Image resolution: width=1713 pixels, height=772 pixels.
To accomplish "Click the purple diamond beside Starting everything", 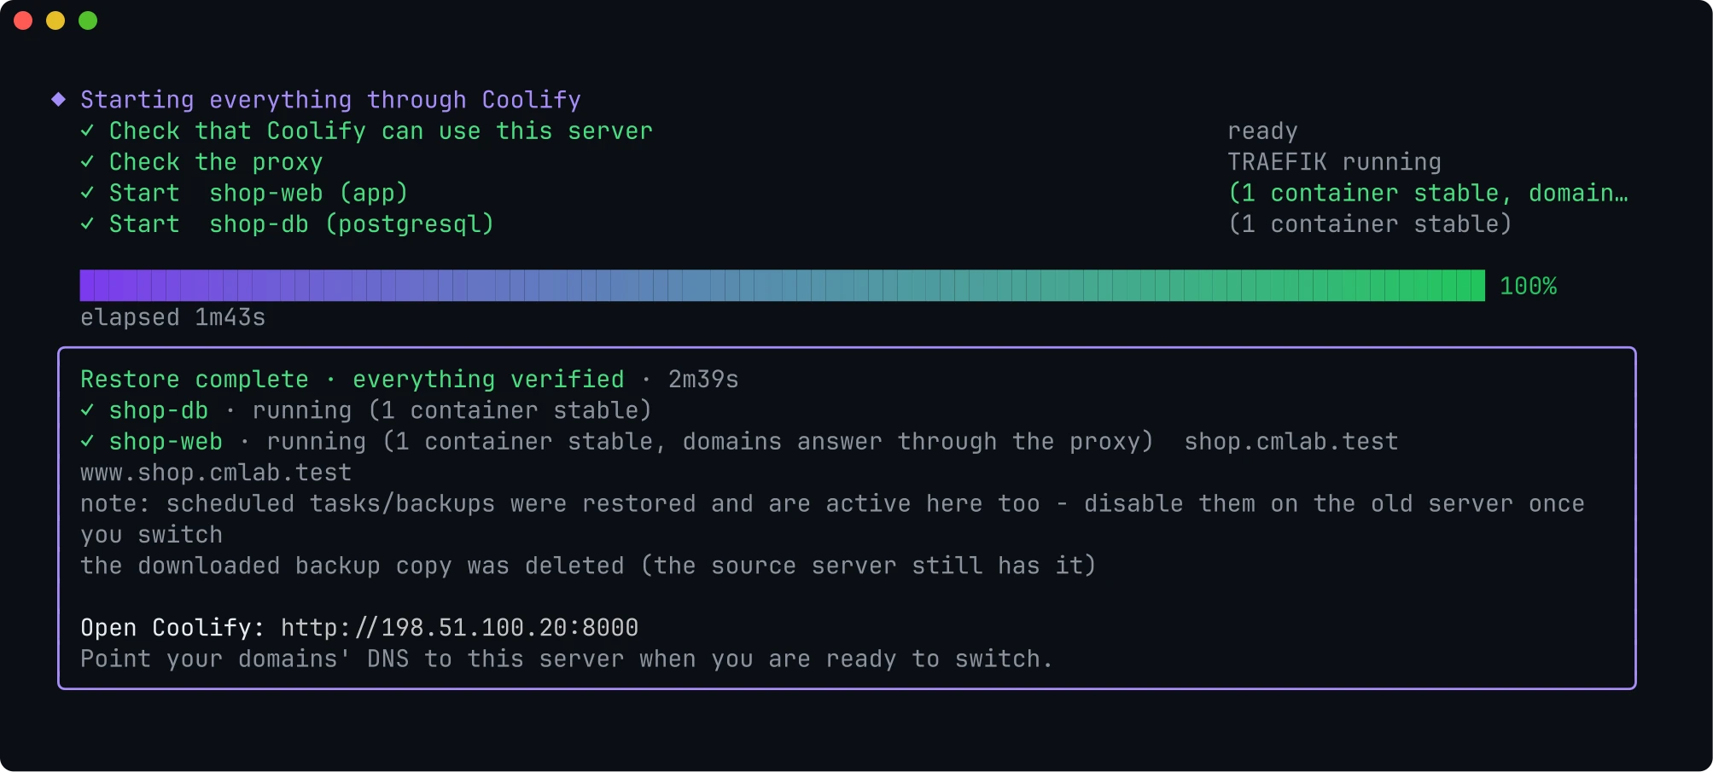I will point(58,100).
